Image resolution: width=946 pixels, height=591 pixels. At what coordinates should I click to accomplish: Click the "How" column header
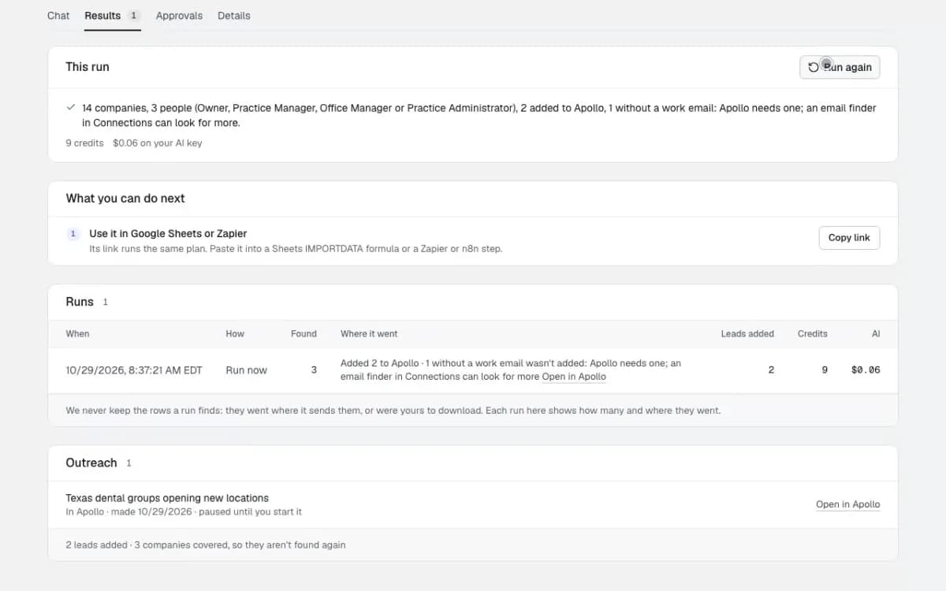pyautogui.click(x=235, y=334)
